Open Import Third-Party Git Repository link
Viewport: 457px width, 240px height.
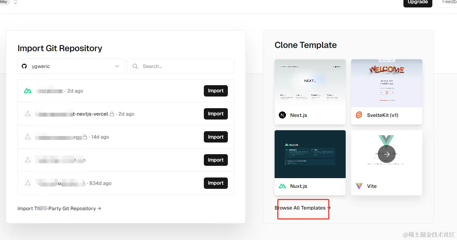(x=59, y=209)
